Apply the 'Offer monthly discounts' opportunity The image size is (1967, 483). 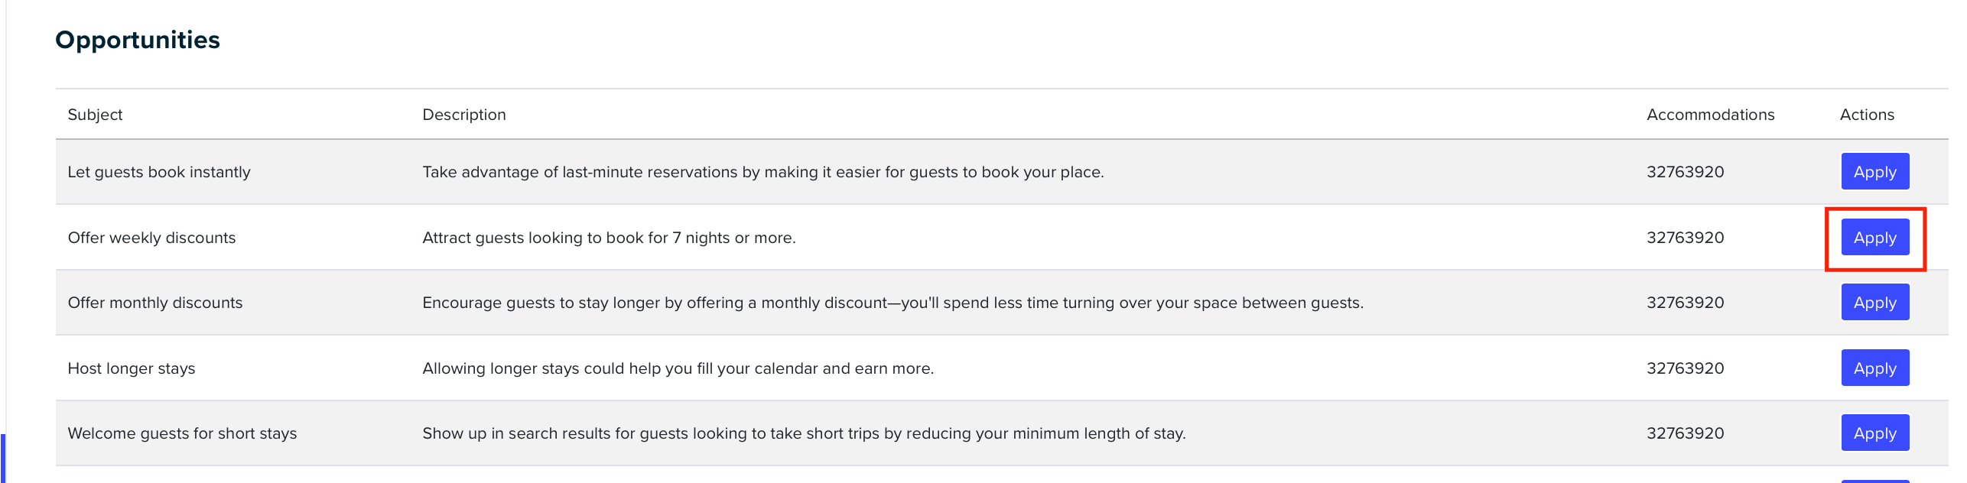[1874, 302]
